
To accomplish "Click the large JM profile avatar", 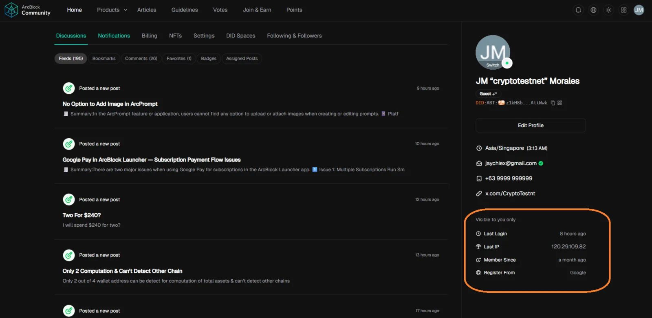I will [x=493, y=52].
